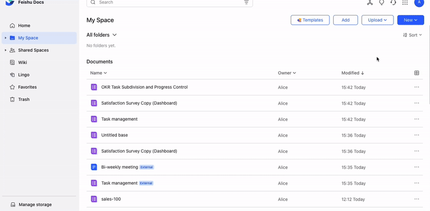Screen dimensions: 430x211
Task: Open the Upload dropdown
Action: pyautogui.click(x=378, y=20)
